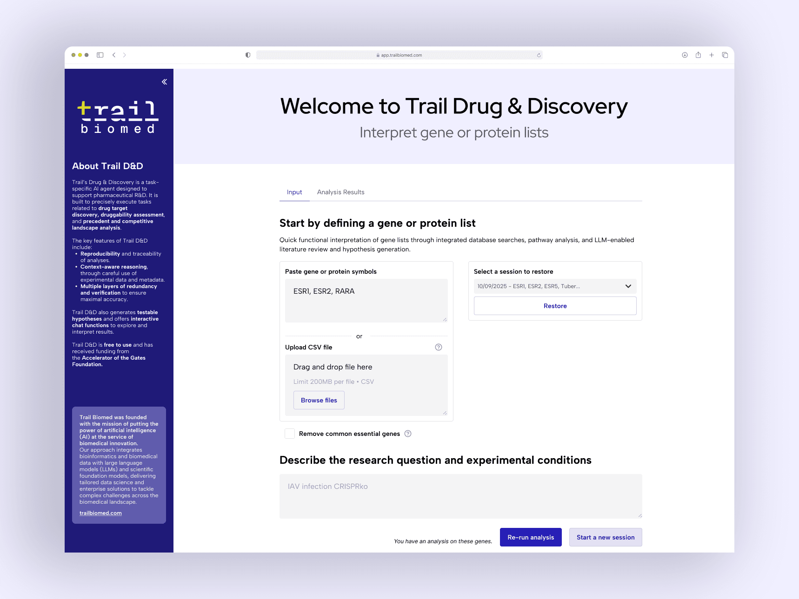Go forward with browser forward arrow

124,55
